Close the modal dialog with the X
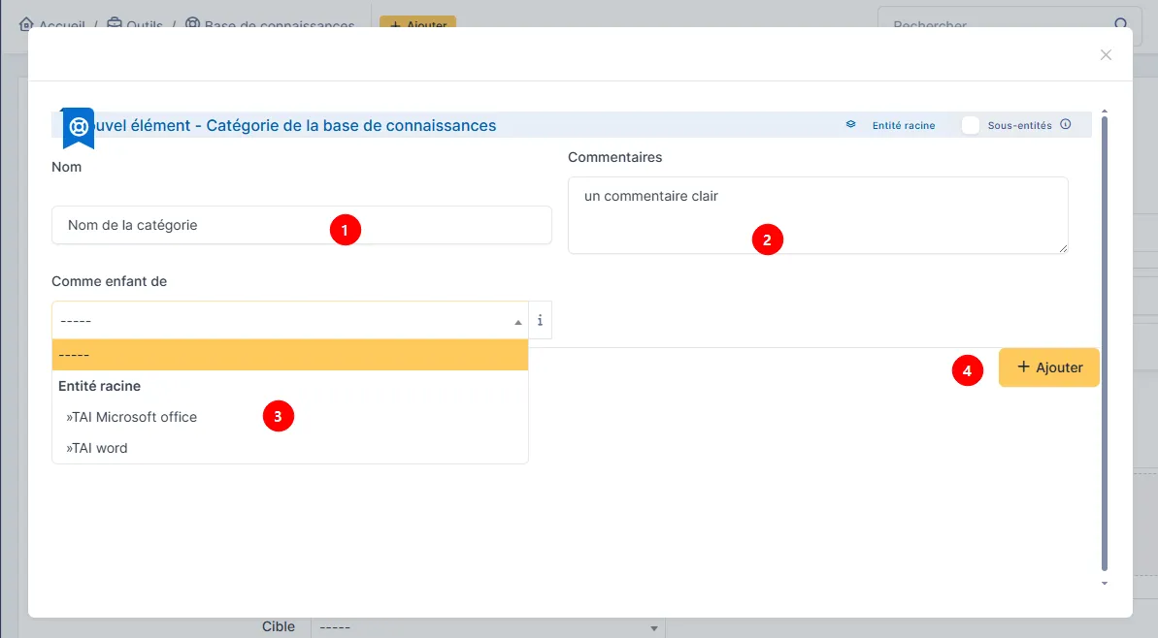 (x=1106, y=54)
